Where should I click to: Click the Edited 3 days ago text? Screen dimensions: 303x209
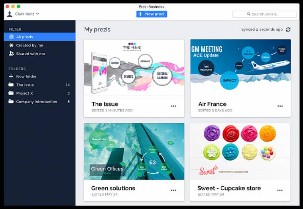[x=215, y=110]
